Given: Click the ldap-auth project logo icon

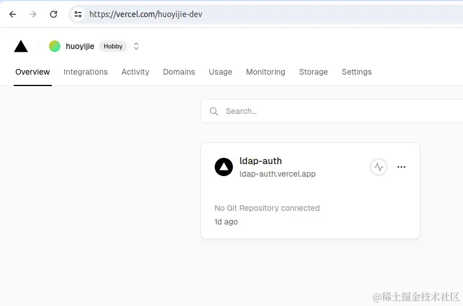Looking at the screenshot, I should pos(224,167).
